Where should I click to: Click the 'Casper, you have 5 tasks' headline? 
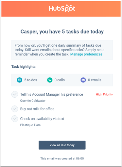pos(62,32)
